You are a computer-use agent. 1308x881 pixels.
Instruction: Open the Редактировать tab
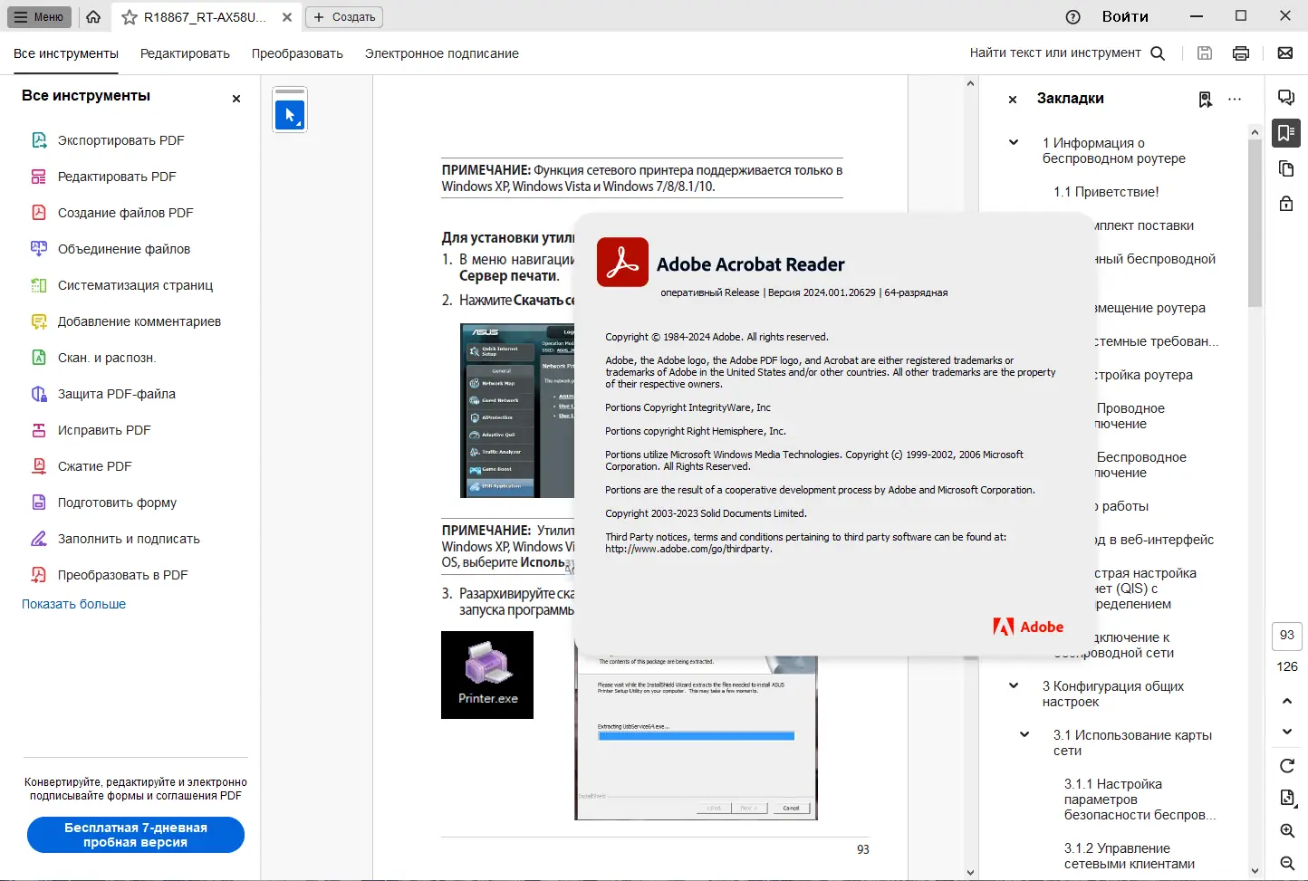(x=185, y=53)
